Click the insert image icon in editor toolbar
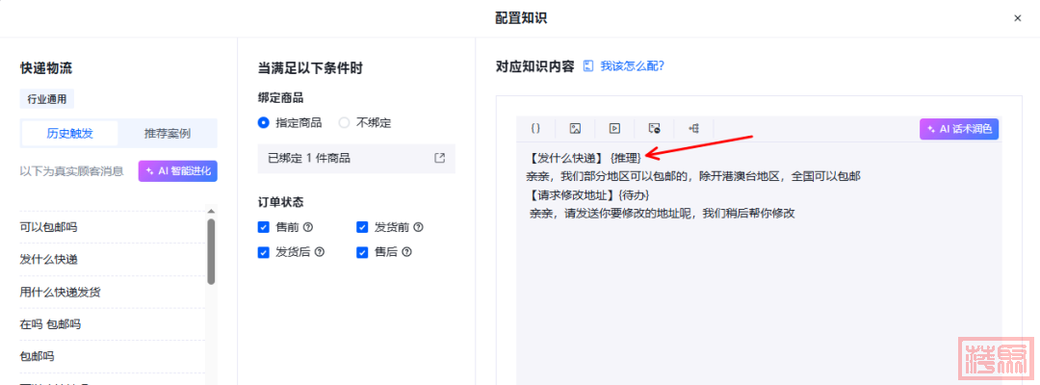The height and width of the screenshot is (385, 1040). pyautogui.click(x=575, y=128)
